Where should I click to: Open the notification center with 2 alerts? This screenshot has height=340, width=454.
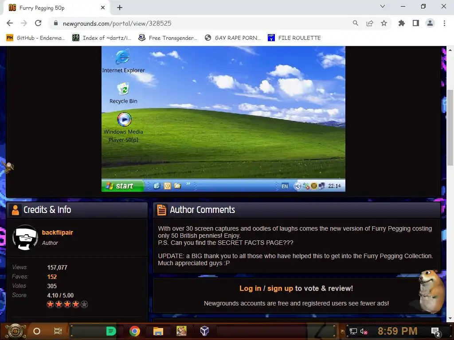435,332
